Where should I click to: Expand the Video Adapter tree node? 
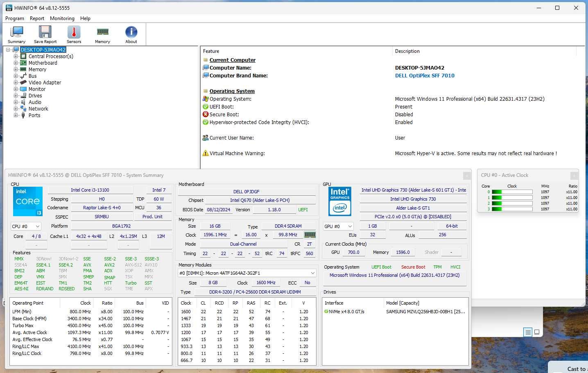coord(16,83)
